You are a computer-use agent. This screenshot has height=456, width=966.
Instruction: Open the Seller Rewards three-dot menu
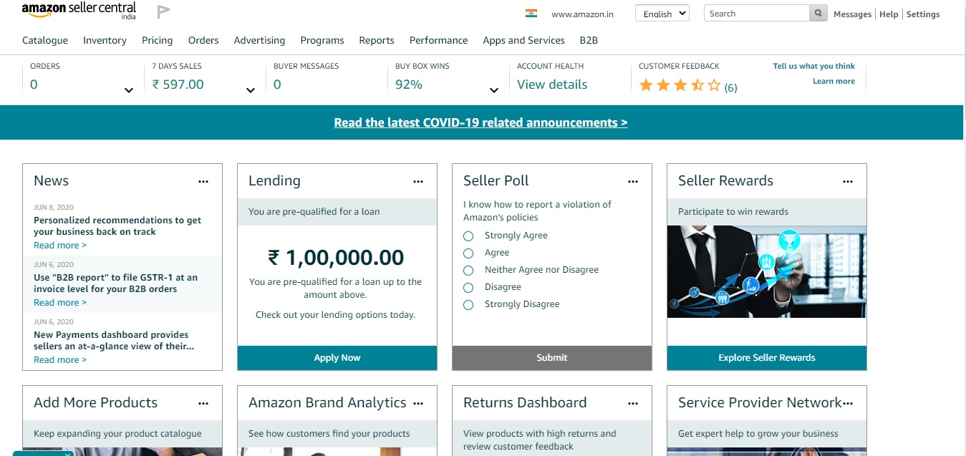[x=848, y=182]
